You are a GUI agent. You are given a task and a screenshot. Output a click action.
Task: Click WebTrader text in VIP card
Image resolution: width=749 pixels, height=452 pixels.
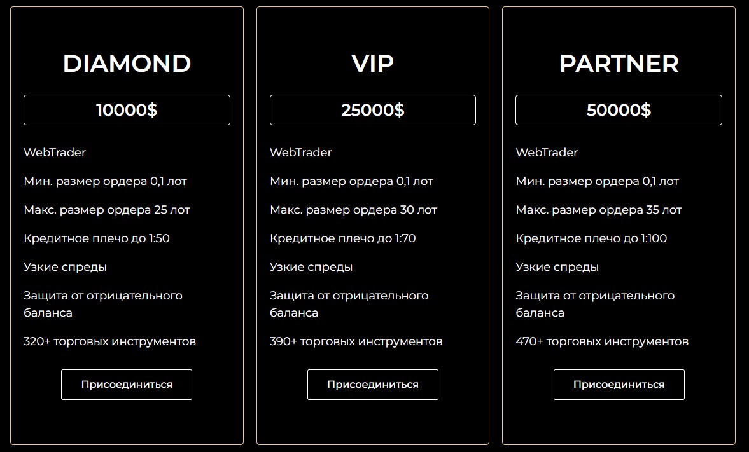click(x=300, y=153)
